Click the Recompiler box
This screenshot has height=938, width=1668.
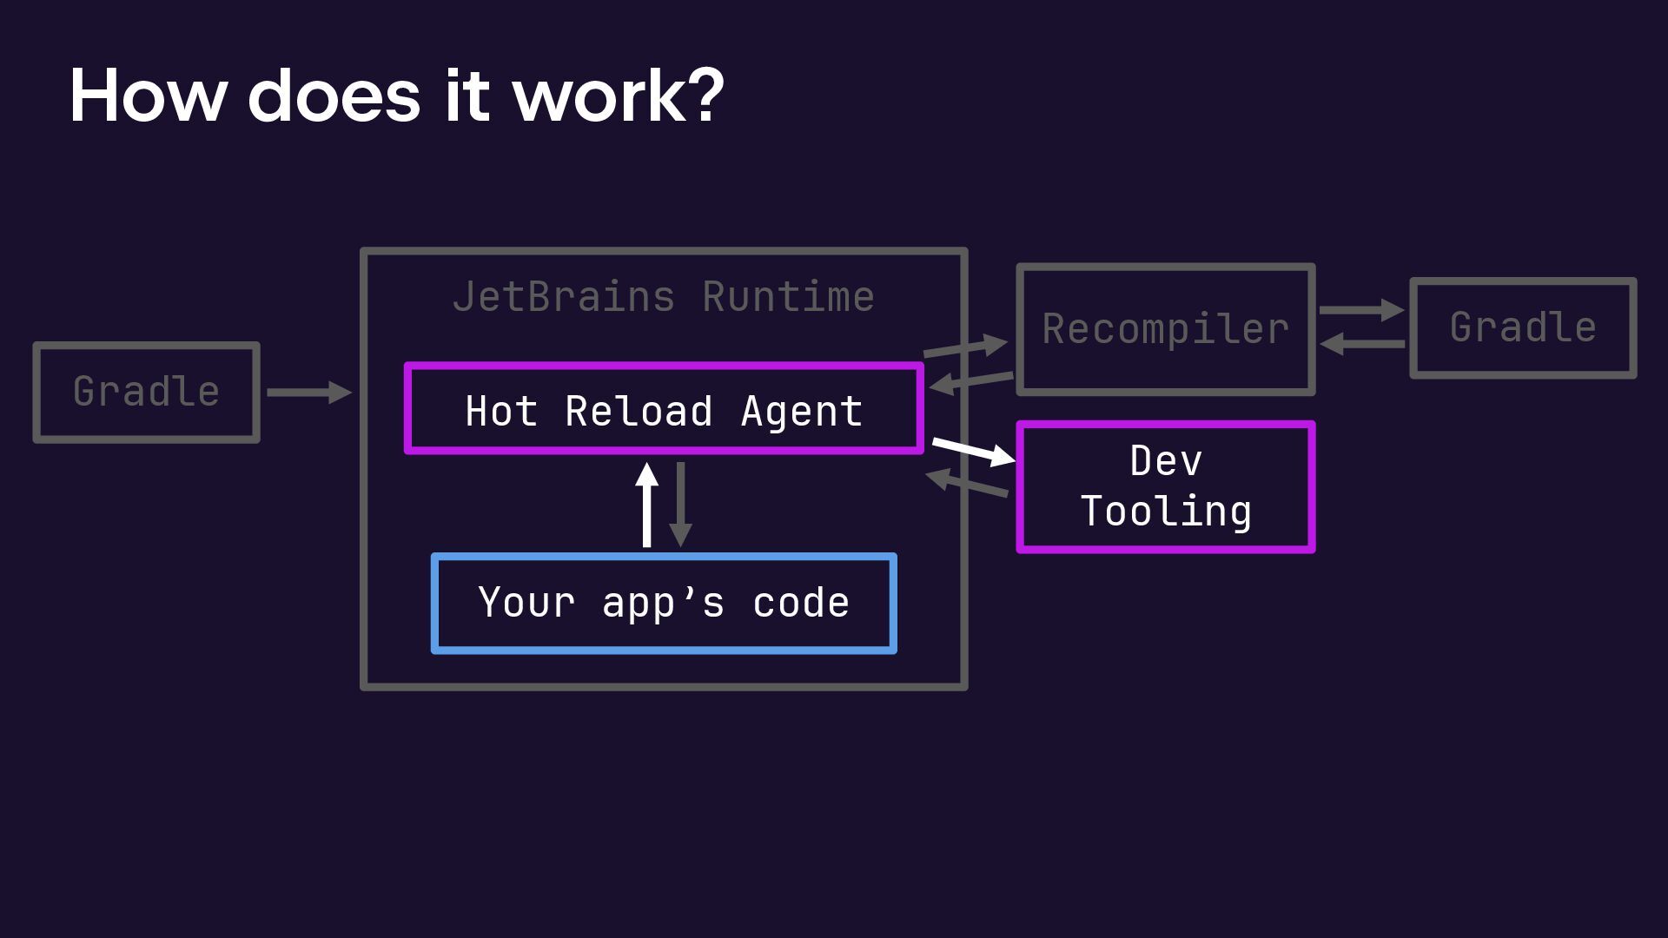(1165, 329)
